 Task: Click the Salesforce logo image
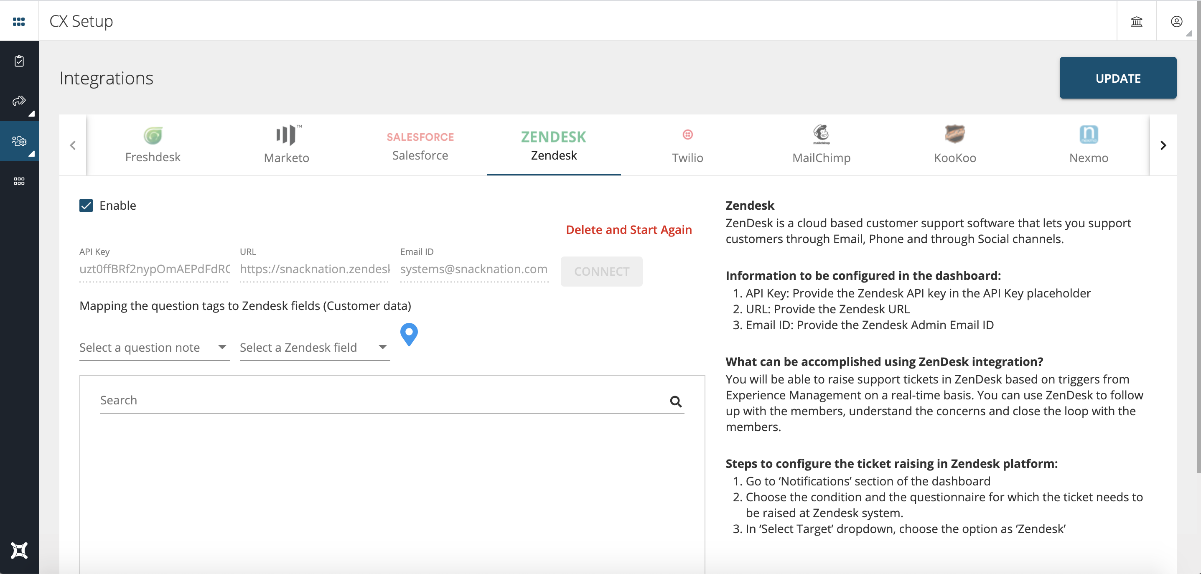click(x=420, y=137)
